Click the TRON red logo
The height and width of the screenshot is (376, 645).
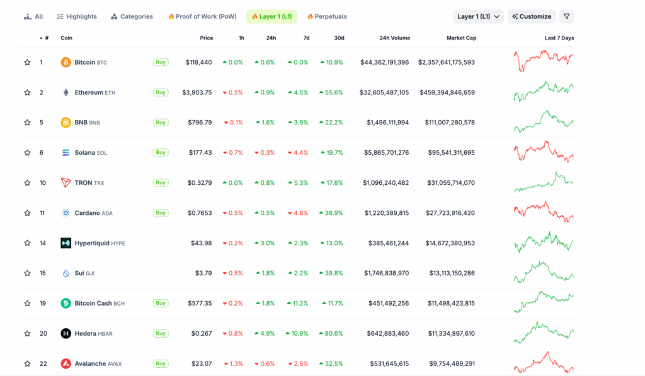(x=66, y=183)
